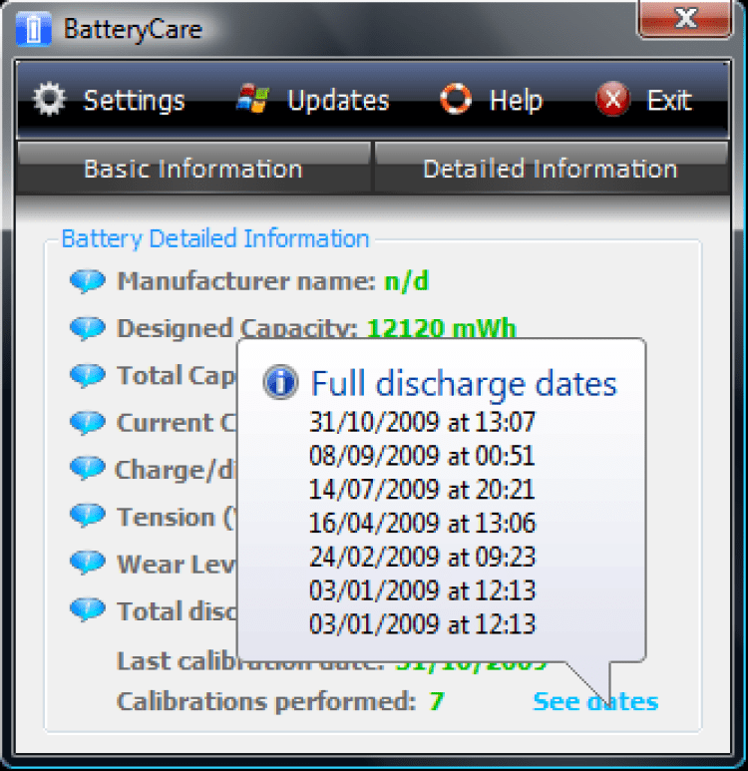Open the Updates toolbar item

click(338, 101)
